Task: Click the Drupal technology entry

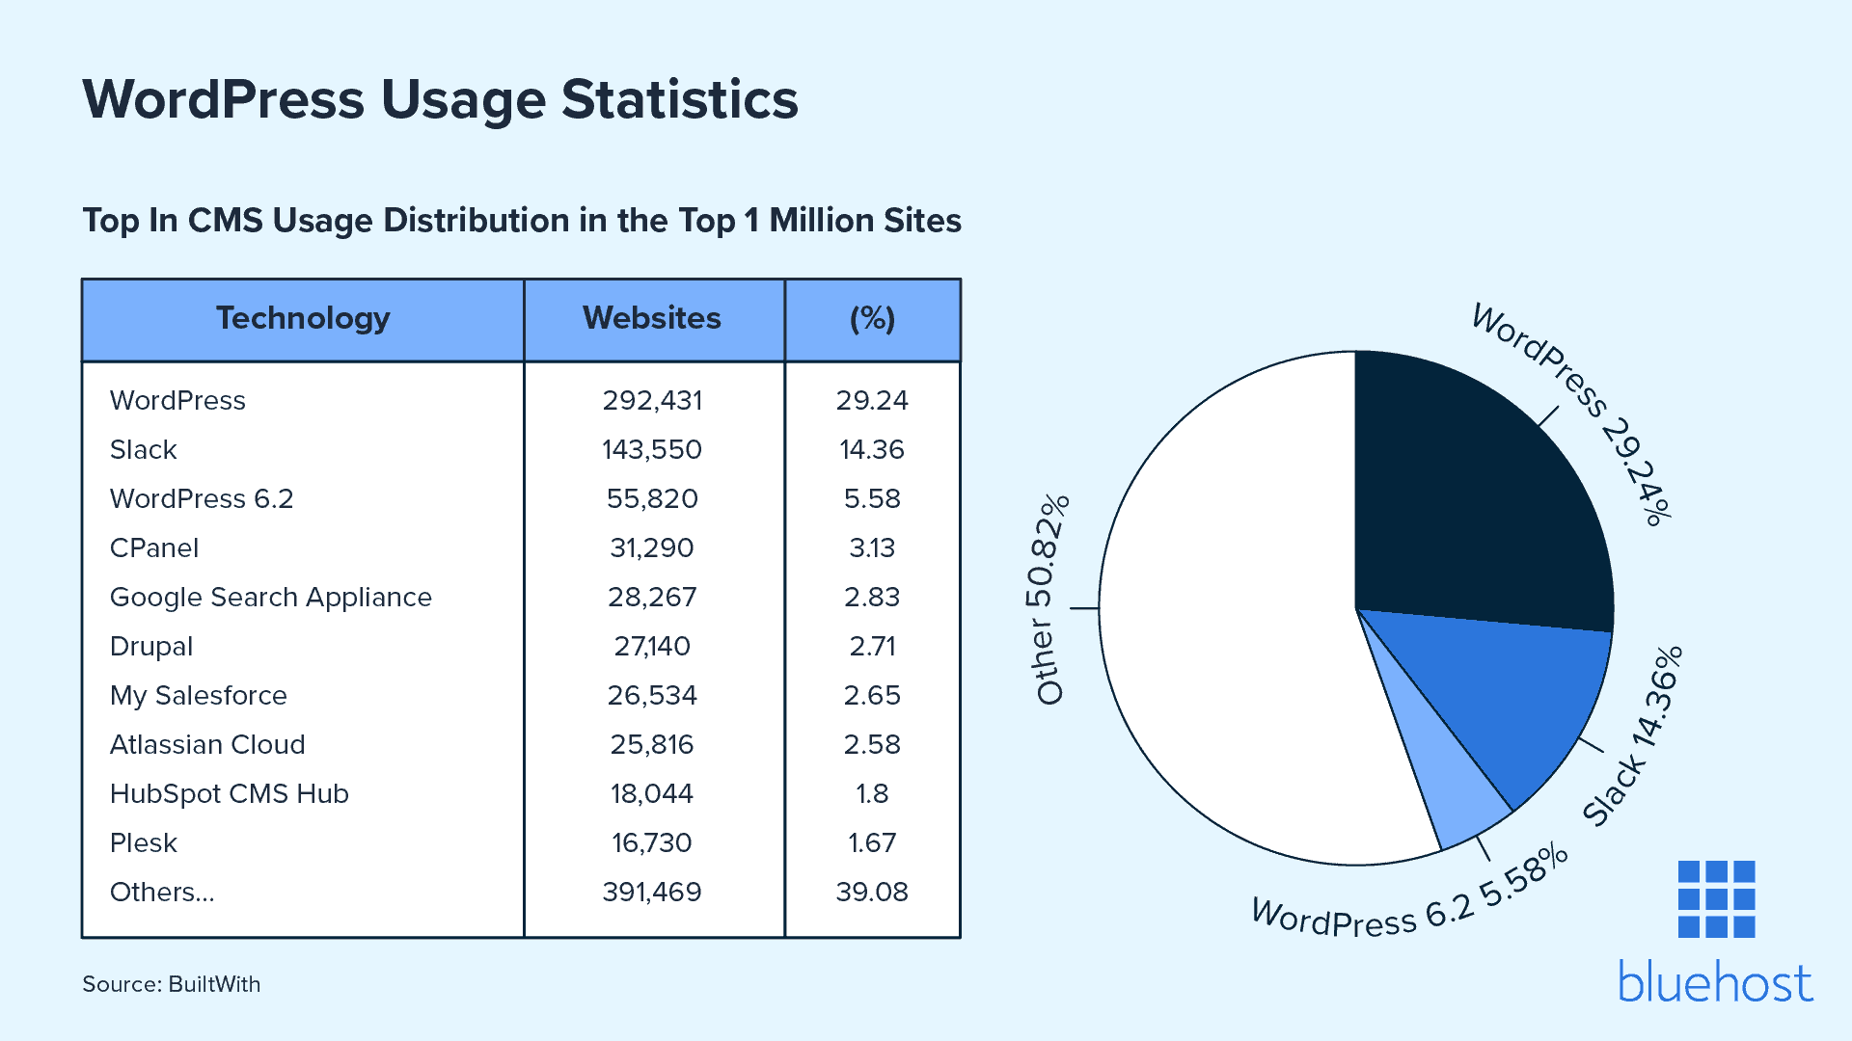Action: point(151,646)
